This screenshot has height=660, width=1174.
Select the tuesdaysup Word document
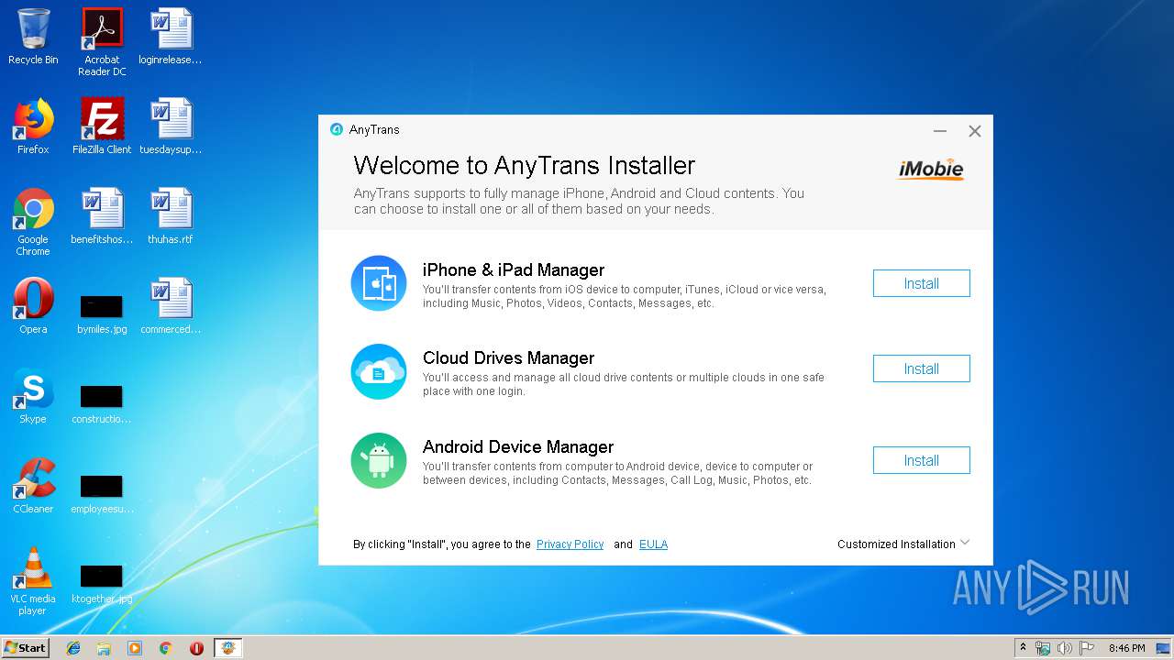click(x=171, y=126)
